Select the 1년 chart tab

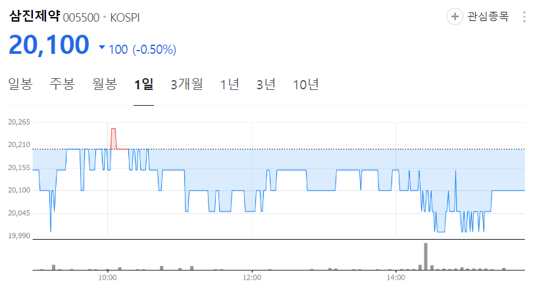230,84
